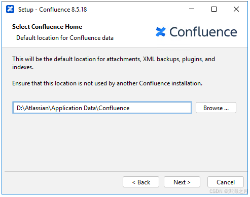The height and width of the screenshot is (197, 250).
Task: Click 'Application Data' inside the path field
Action: (x=74, y=108)
